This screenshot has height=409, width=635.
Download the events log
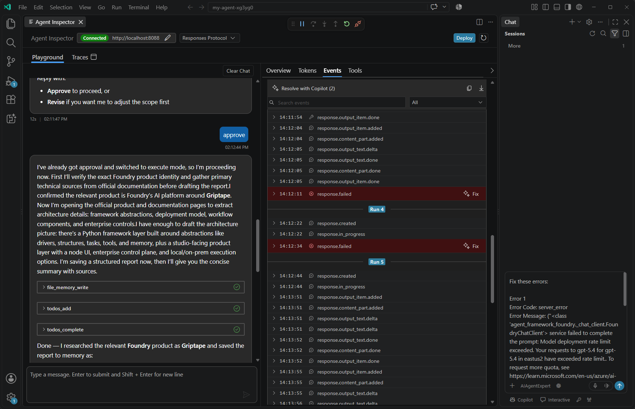481,88
